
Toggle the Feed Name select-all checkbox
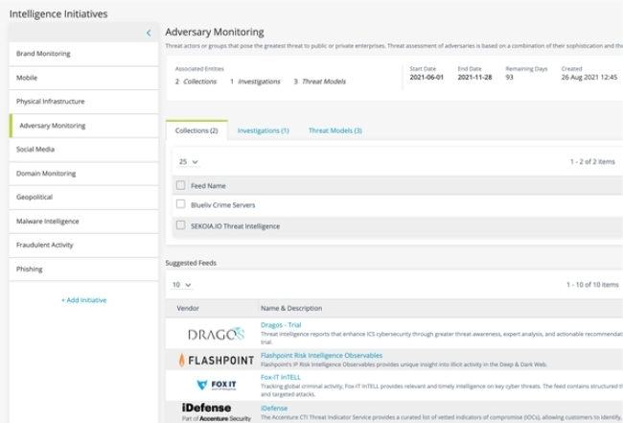point(180,185)
